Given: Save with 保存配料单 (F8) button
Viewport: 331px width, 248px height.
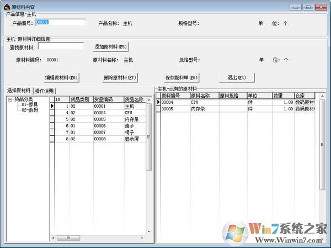Looking at the screenshot, I should [181, 77].
